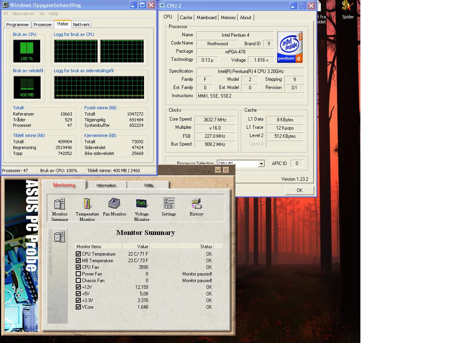The height and width of the screenshot is (343, 458).
Task: Click the Code Name Northwood field
Action: coord(217,43)
